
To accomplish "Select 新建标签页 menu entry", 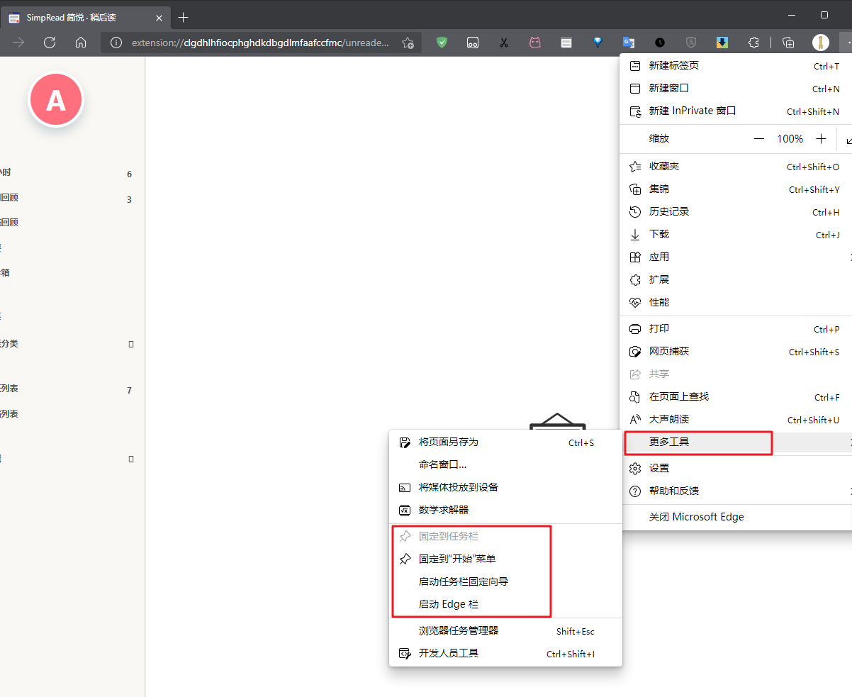I will pos(736,66).
